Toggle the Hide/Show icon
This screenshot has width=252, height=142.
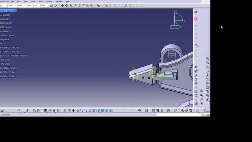point(107,110)
